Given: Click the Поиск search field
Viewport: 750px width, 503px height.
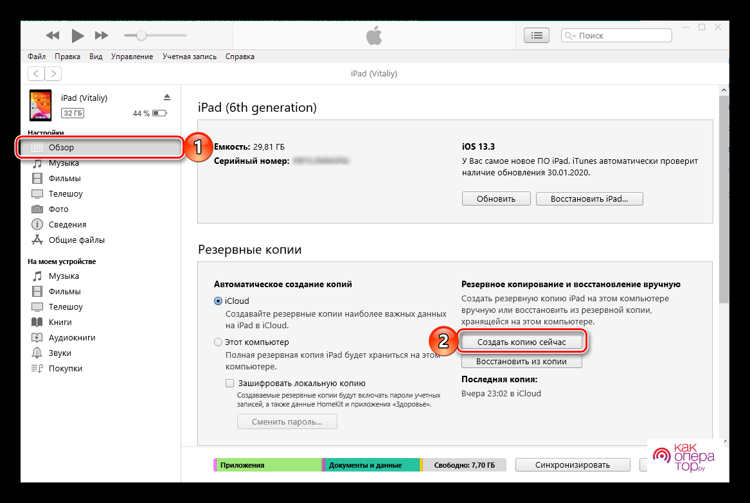Looking at the screenshot, I should [x=617, y=36].
